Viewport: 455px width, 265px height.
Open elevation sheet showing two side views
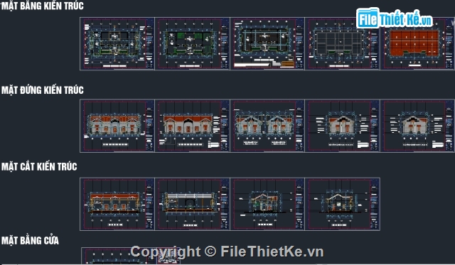point(267,126)
